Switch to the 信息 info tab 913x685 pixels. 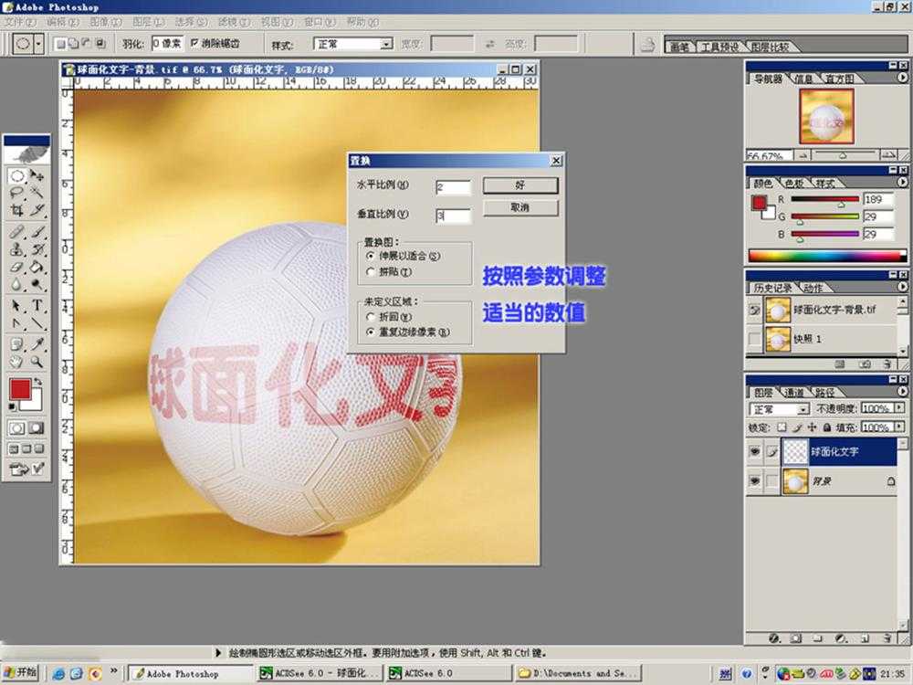pyautogui.click(x=803, y=79)
